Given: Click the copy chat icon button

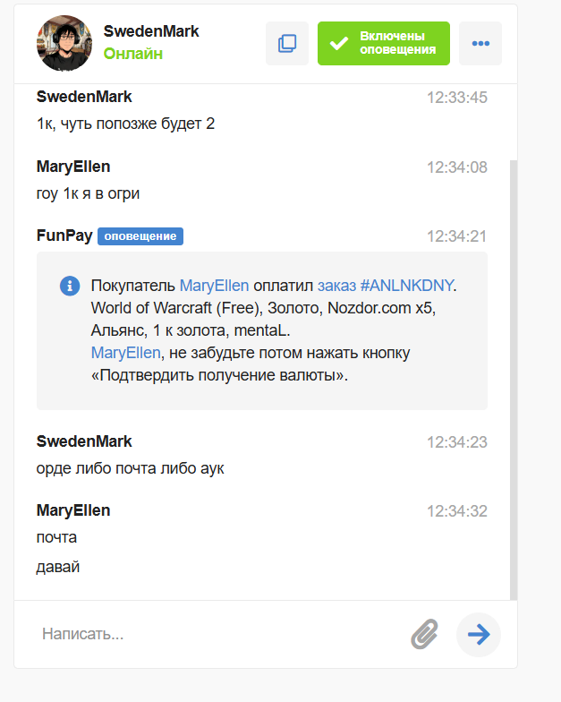Looking at the screenshot, I should click(286, 43).
